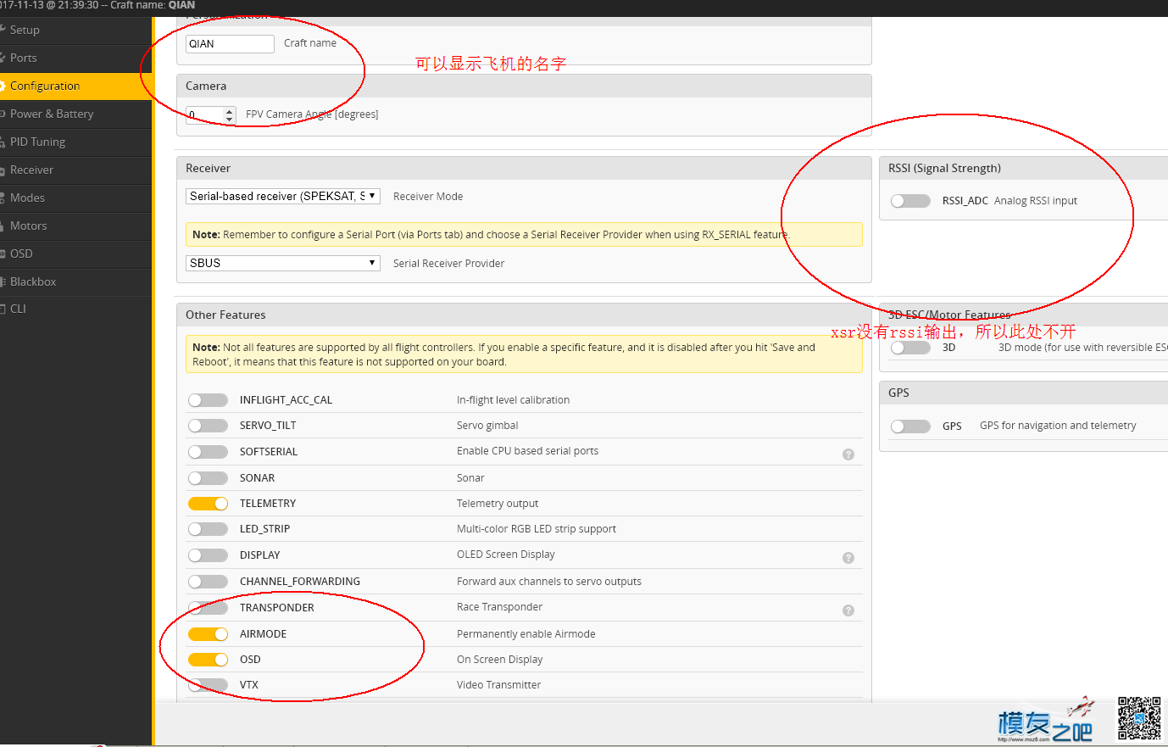Disable the AIRMODE switch

(208, 634)
